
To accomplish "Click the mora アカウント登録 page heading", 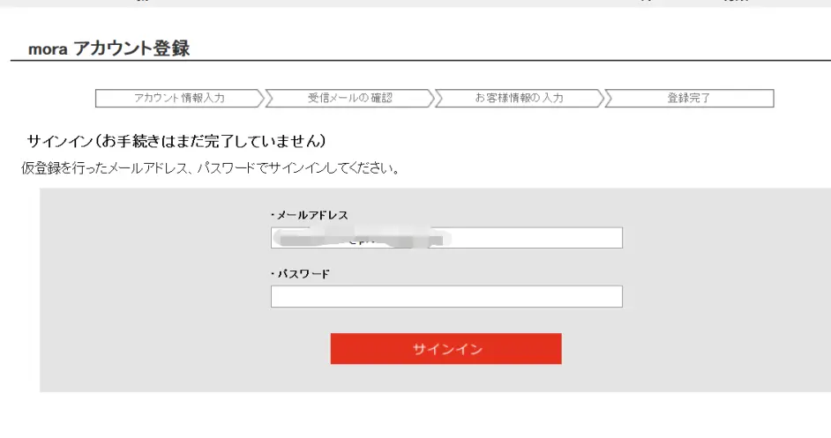I will click(x=109, y=48).
